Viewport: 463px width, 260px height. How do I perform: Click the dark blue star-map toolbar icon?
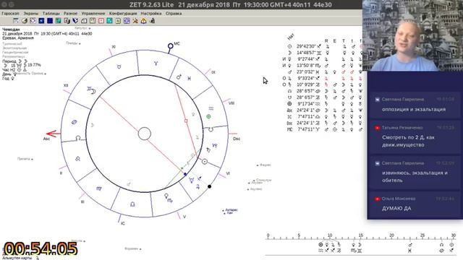[41, 21]
